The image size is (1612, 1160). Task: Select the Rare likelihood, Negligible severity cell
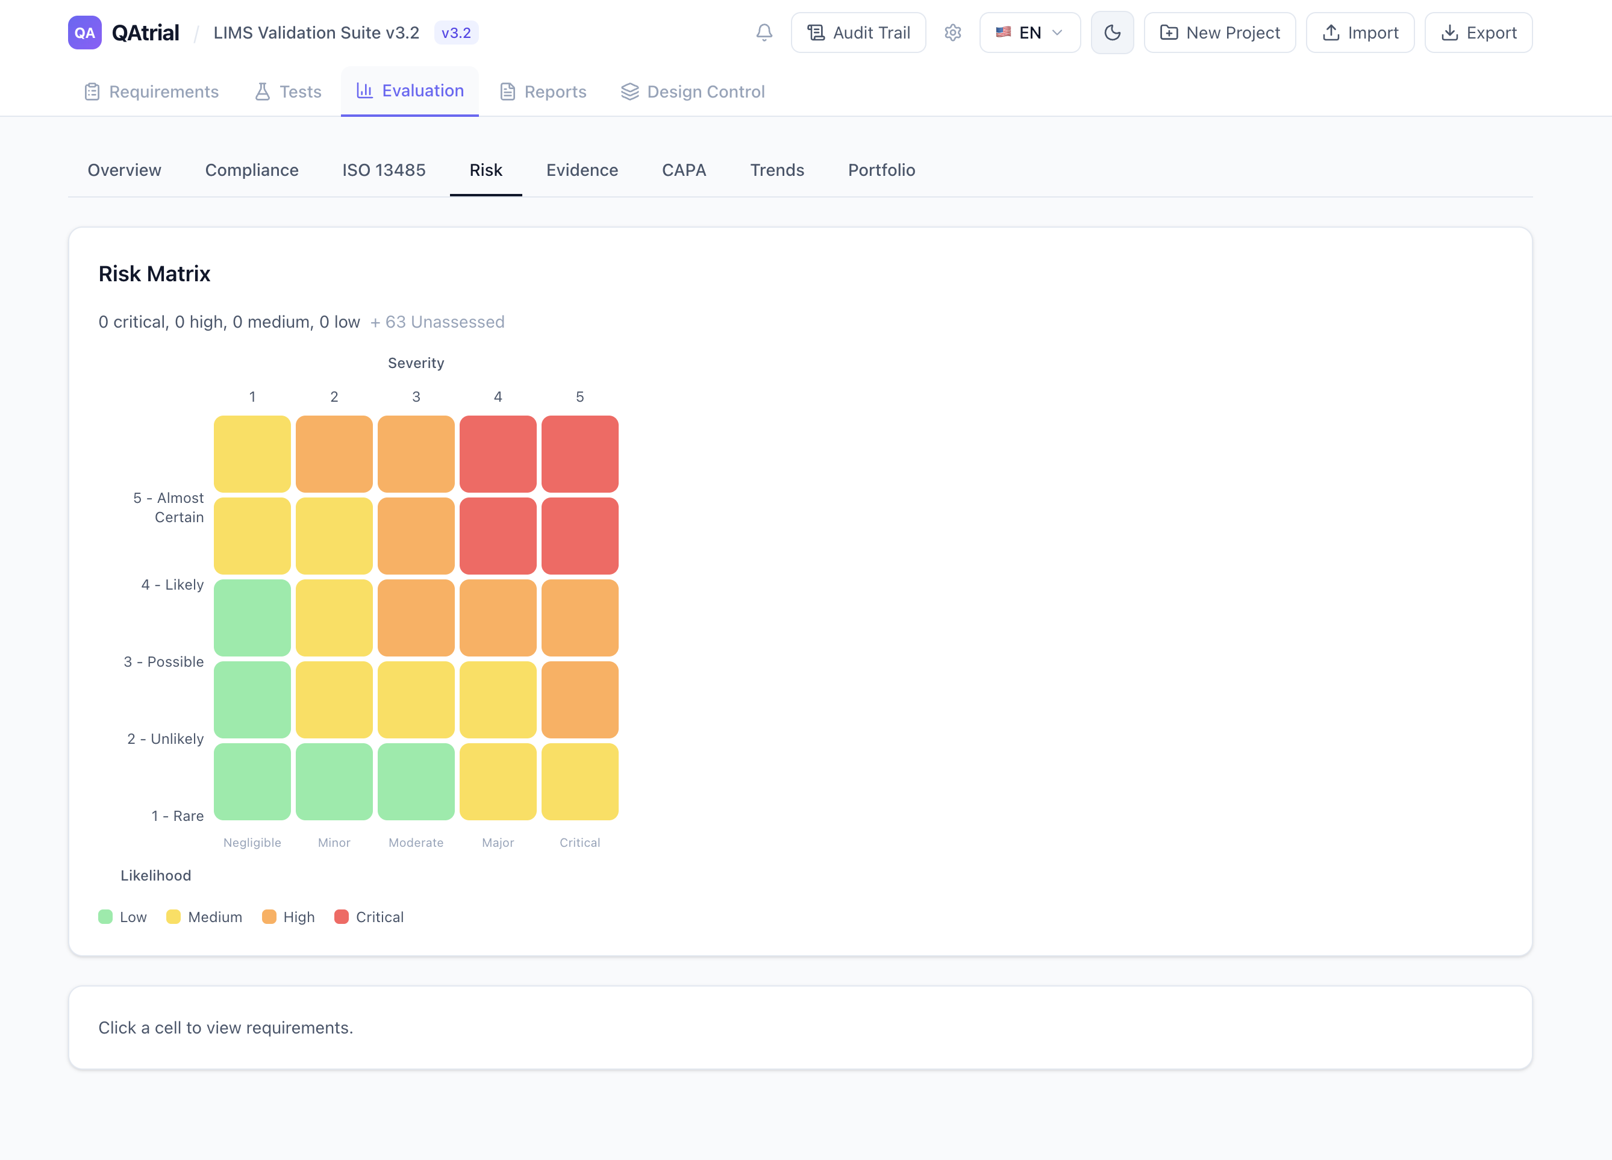(252, 782)
